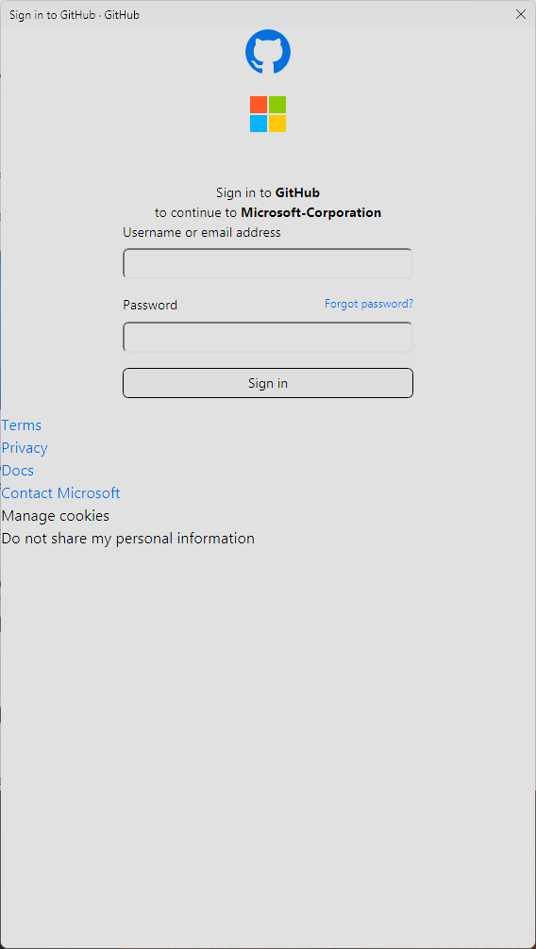The image size is (536, 949).
Task: Click the Microsoft four-color logo
Action: 268,114
